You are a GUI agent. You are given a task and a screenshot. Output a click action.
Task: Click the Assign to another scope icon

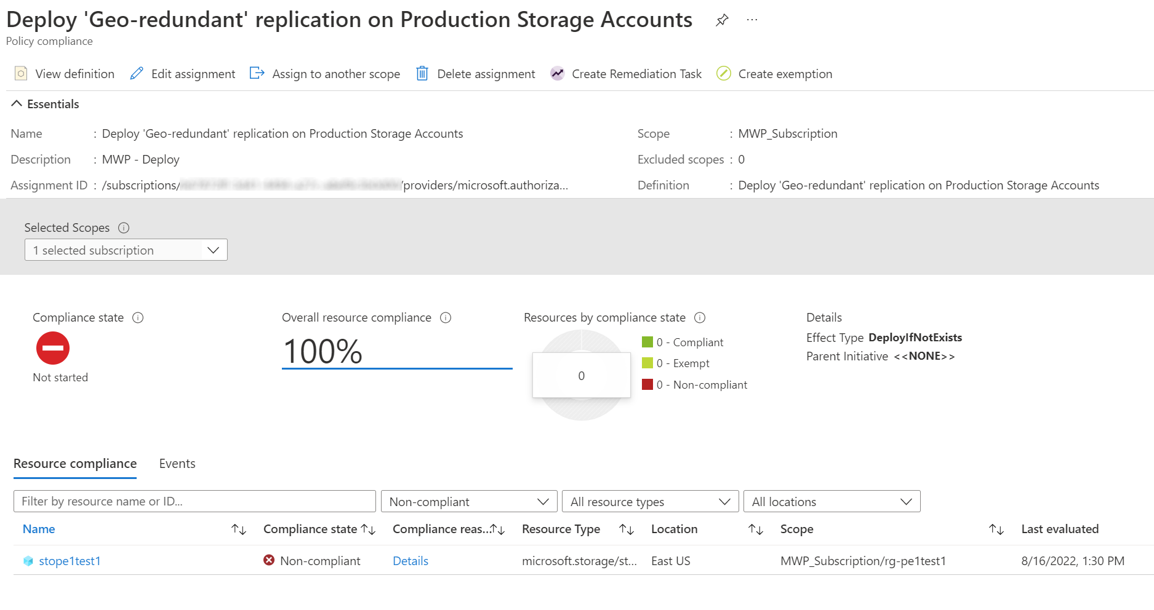tap(257, 74)
